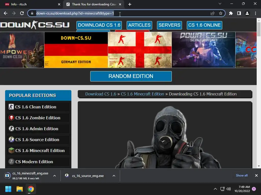
Task: Close the Thank You for downloading tab
Action: pos(120,4)
